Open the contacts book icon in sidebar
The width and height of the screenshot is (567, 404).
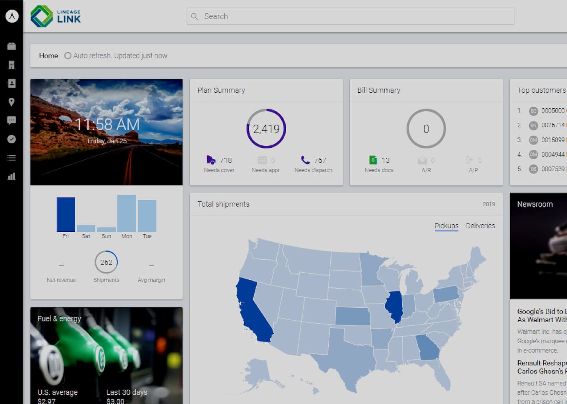pos(11,83)
